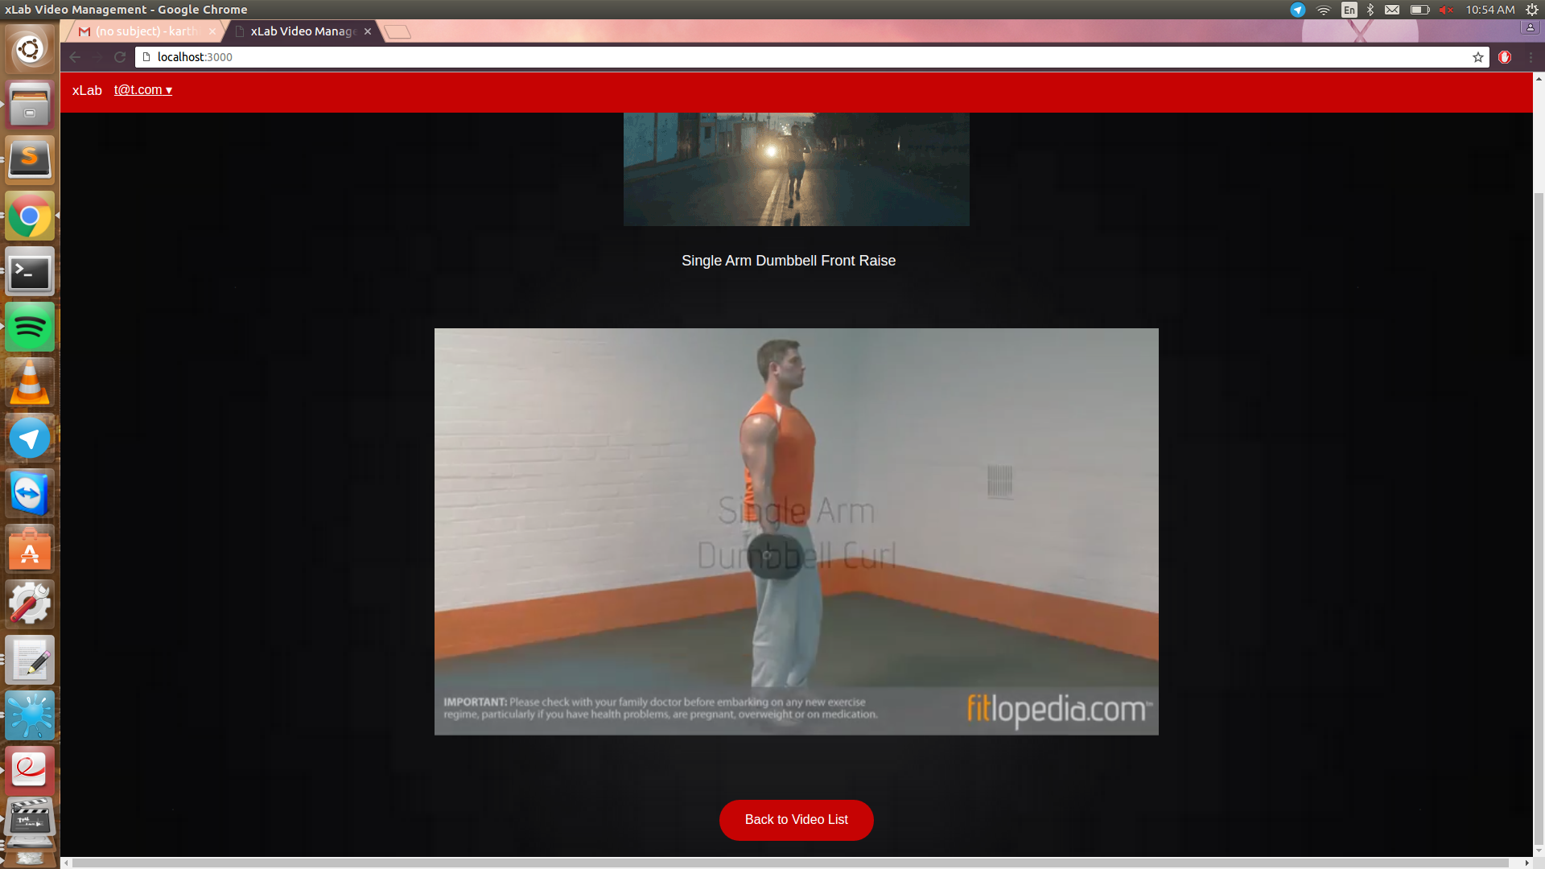Launch VLC media player from dock
The image size is (1545, 869).
(x=30, y=383)
